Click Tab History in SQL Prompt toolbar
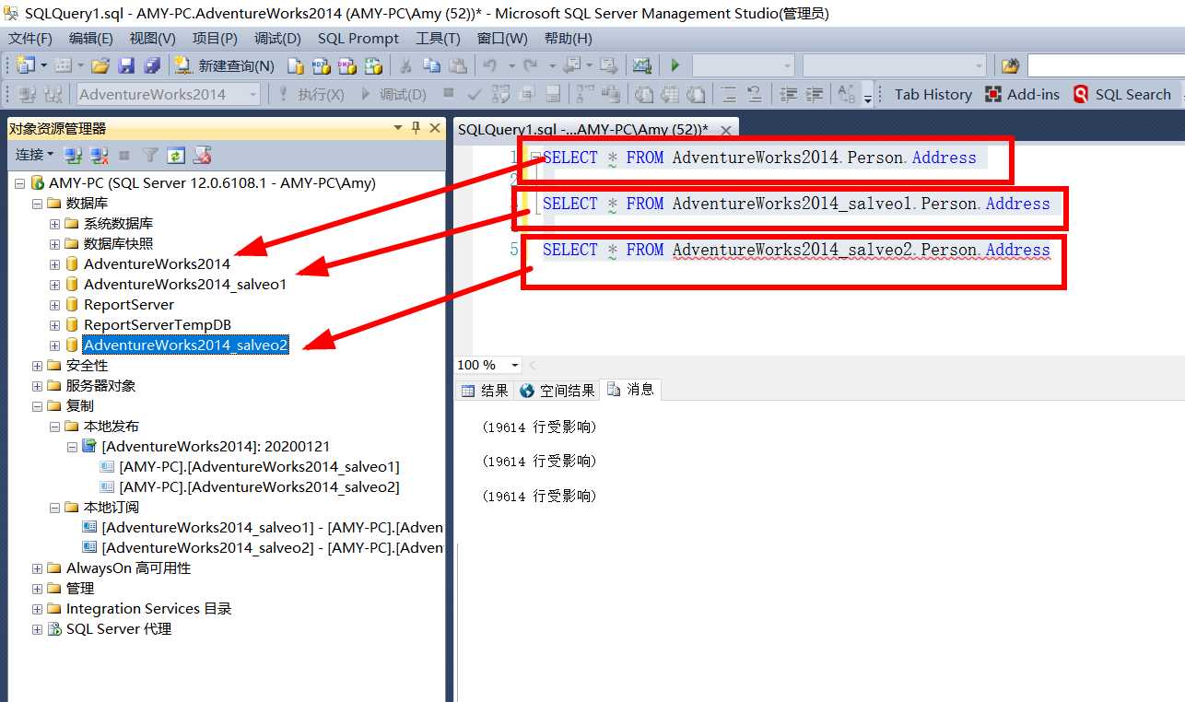1185x702 pixels. click(933, 94)
